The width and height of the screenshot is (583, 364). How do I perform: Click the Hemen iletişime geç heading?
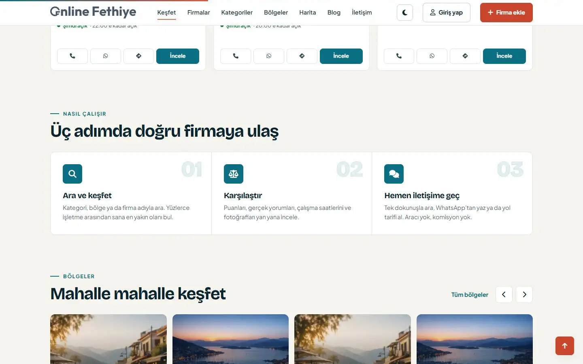(422, 196)
